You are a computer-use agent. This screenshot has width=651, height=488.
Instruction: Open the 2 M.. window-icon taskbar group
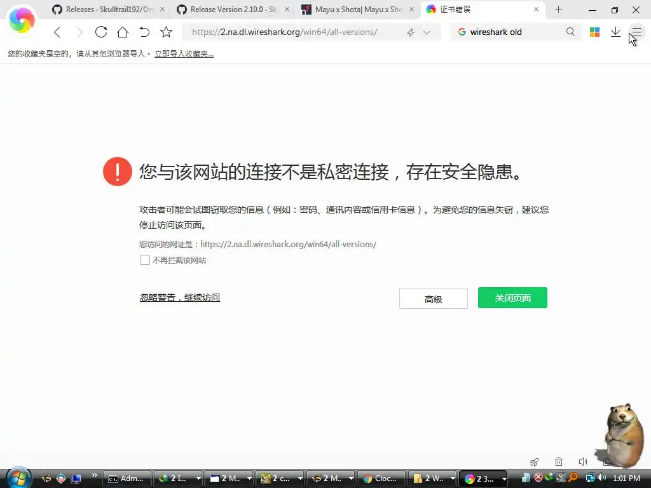[x=229, y=478]
